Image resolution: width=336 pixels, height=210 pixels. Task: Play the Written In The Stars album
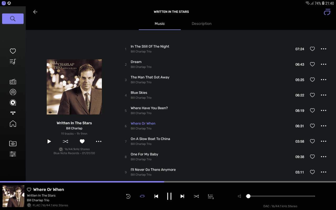point(49,141)
